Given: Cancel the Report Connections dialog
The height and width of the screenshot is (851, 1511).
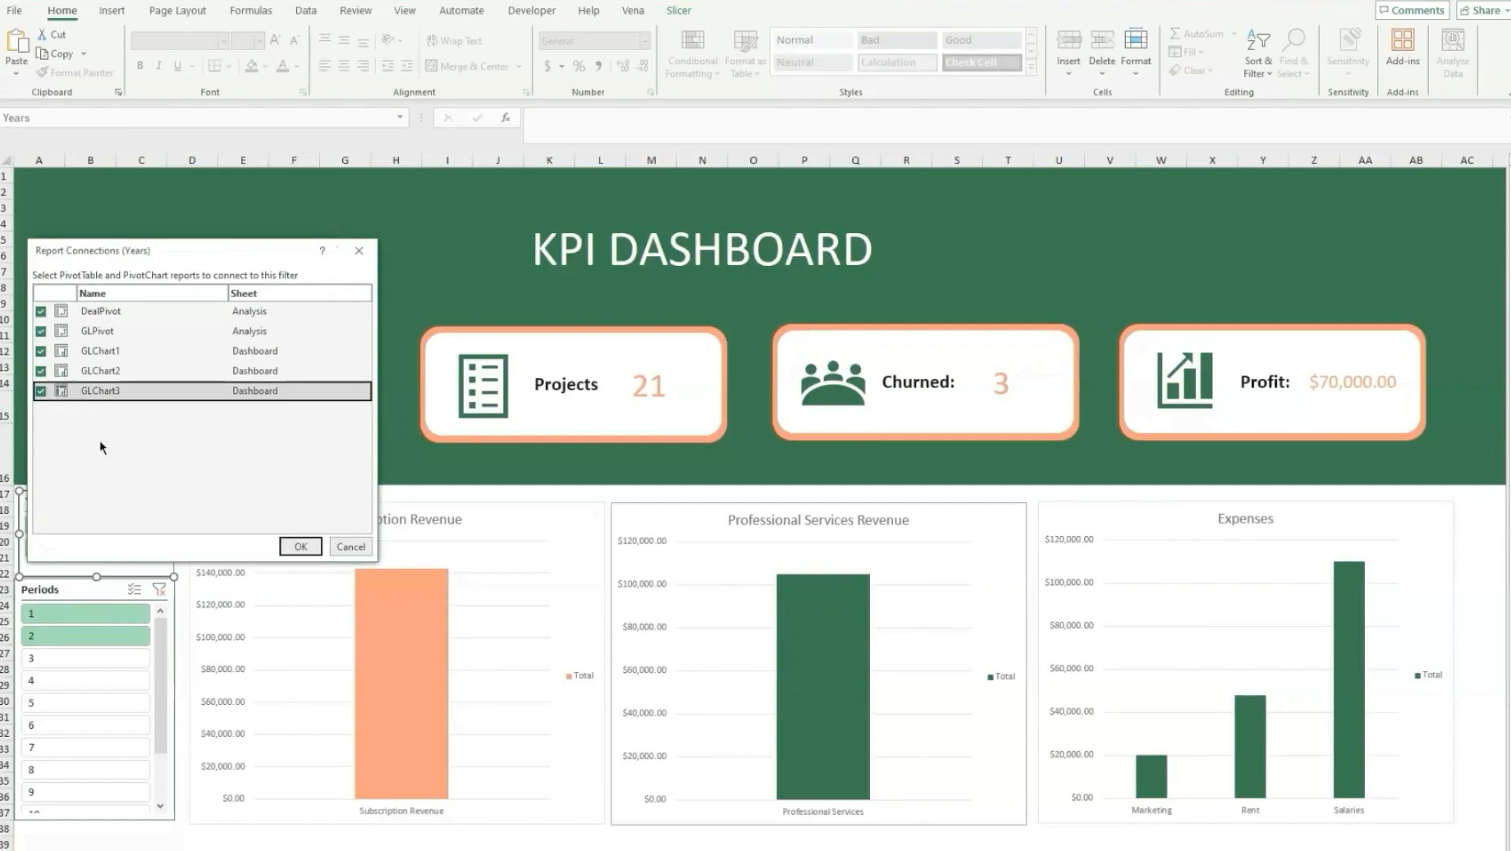Looking at the screenshot, I should (x=350, y=547).
